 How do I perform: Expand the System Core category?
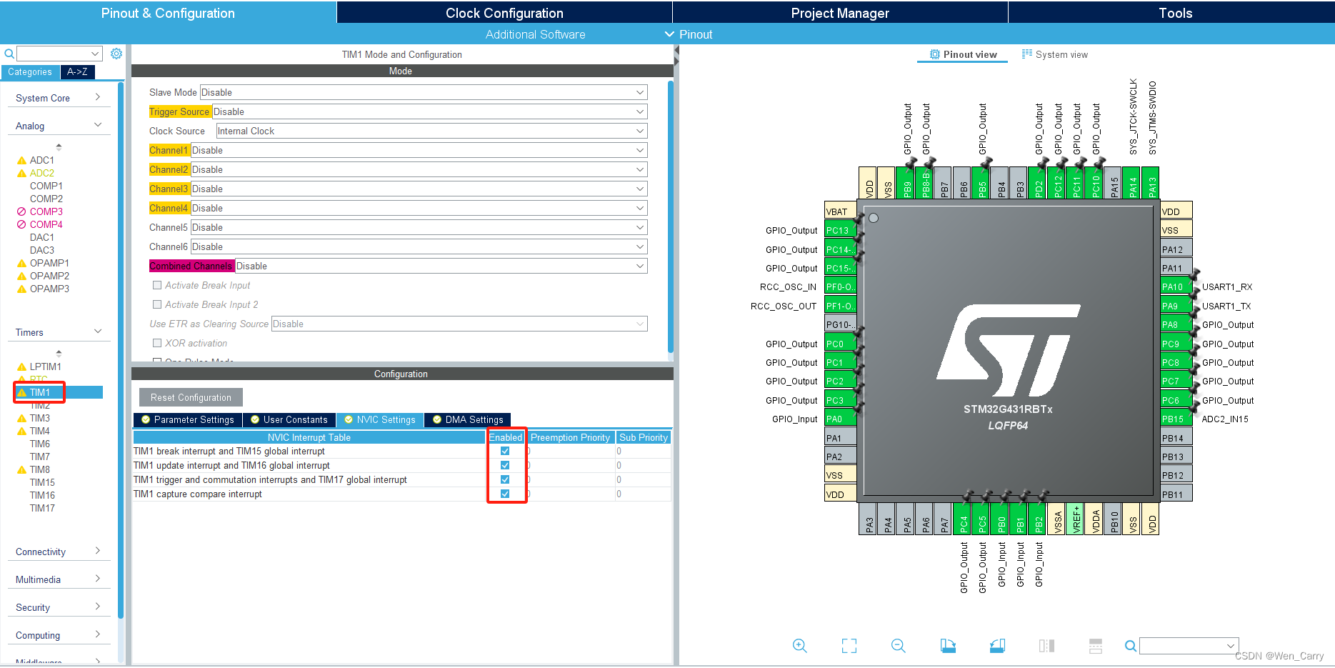pos(59,98)
